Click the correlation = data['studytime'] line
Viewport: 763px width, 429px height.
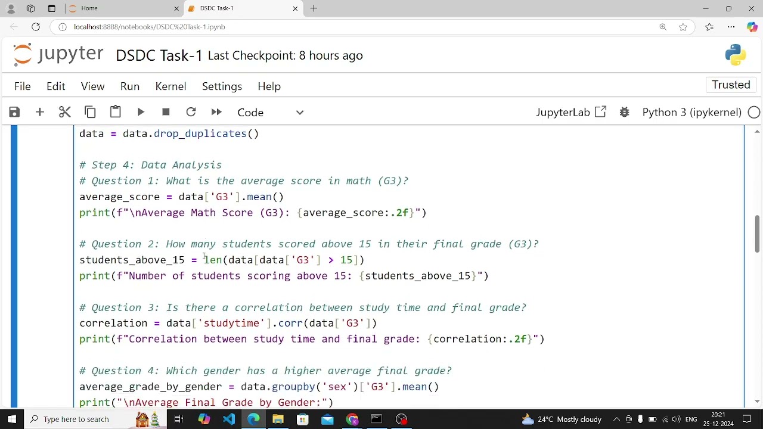coord(228,323)
